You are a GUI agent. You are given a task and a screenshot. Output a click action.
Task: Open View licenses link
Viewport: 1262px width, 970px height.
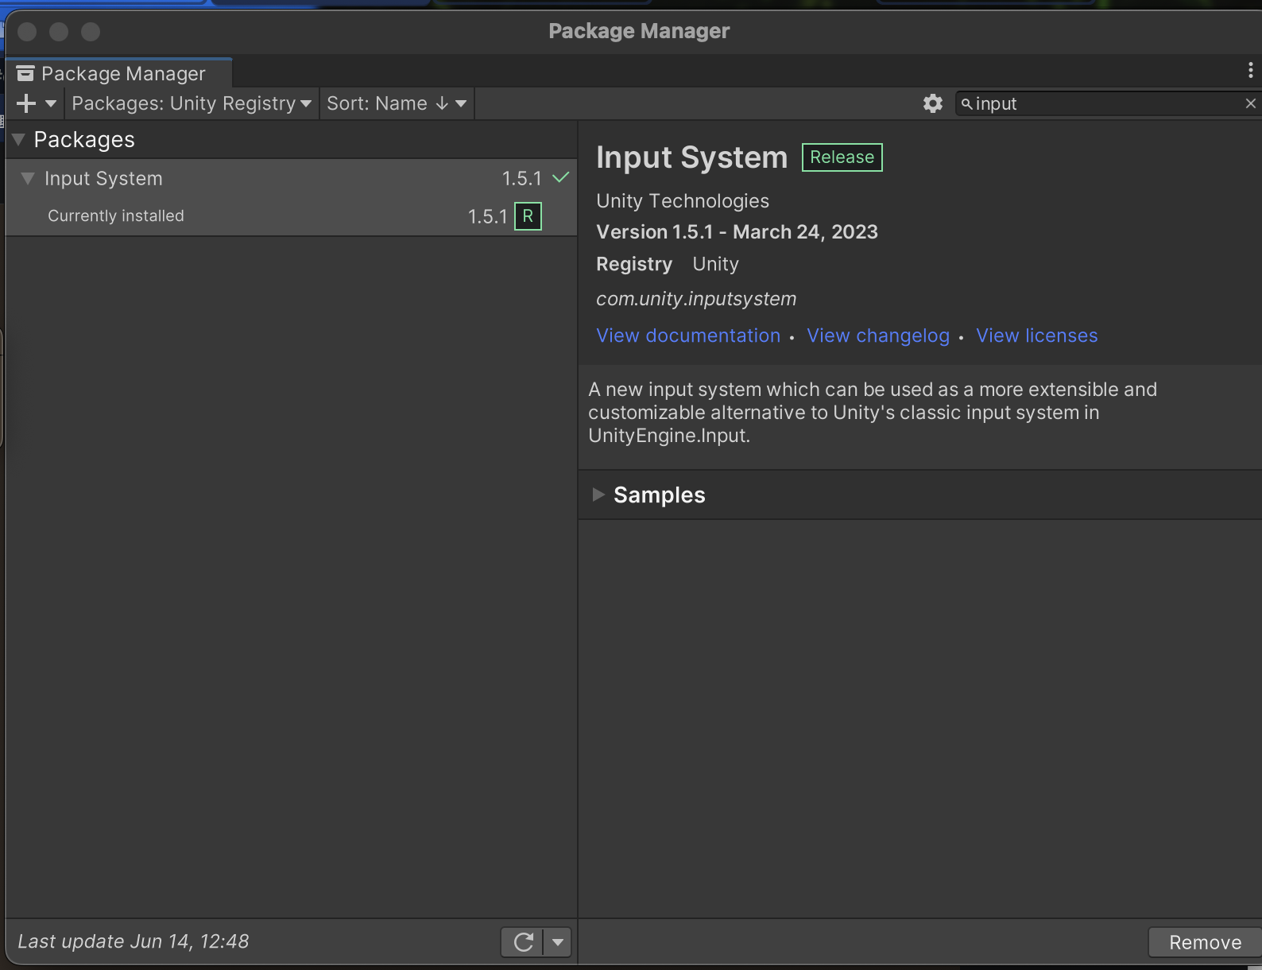point(1037,336)
